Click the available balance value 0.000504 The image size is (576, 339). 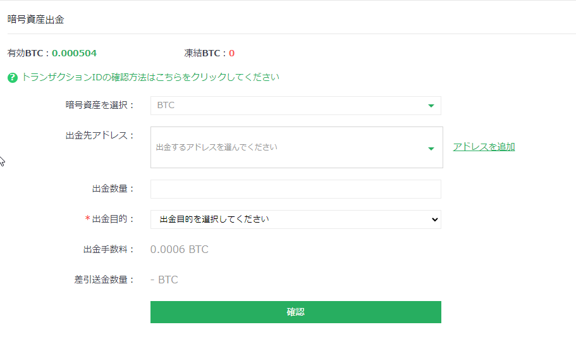[74, 53]
